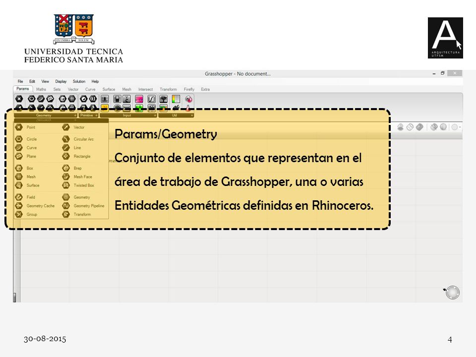Screen dimensions: 476x357
Task: Click the pink Number Slider icon
Action: tap(139, 99)
